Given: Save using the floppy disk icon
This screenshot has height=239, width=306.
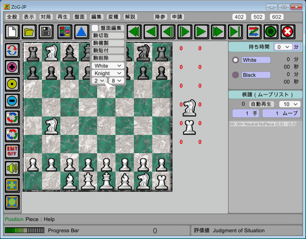Looking at the screenshot, I should tap(46, 31).
